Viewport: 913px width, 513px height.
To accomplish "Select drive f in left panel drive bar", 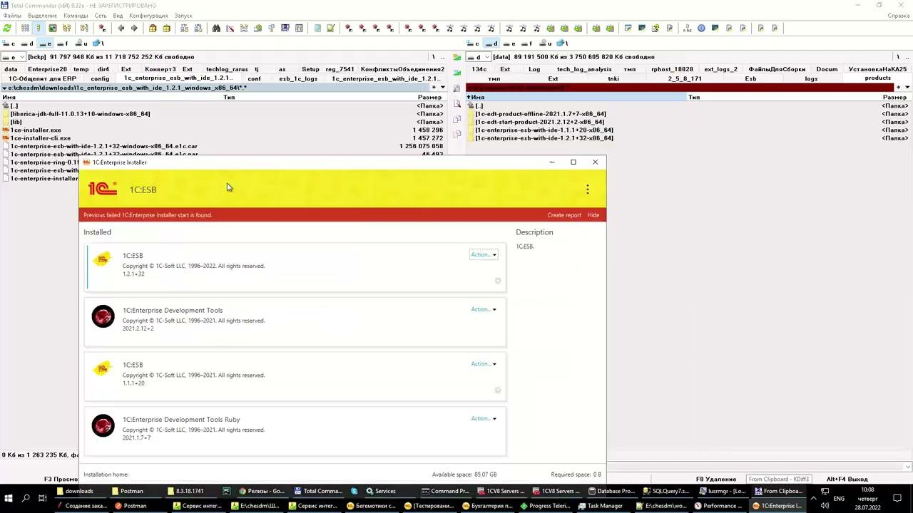I will coord(62,43).
